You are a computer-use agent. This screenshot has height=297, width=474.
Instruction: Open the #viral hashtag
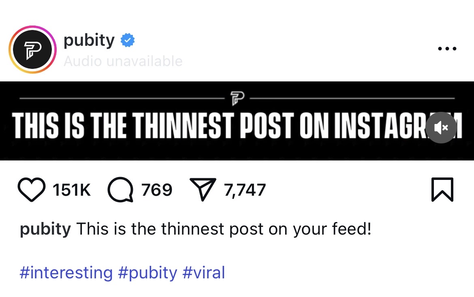[204, 273]
